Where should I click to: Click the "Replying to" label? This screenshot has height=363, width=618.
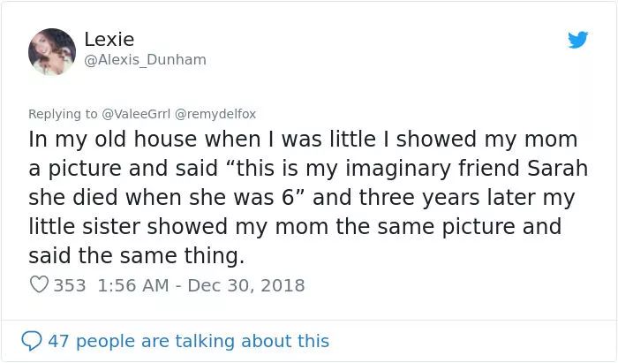pos(63,114)
